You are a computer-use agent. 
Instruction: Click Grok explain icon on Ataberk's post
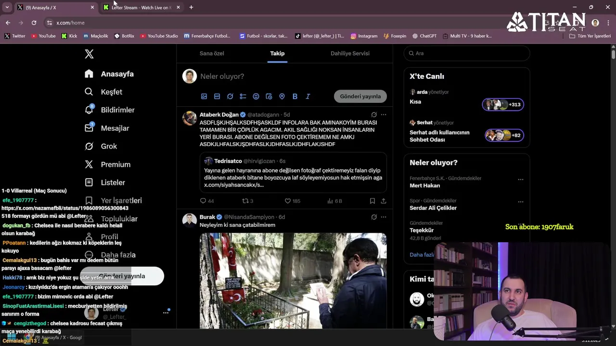pos(374,115)
